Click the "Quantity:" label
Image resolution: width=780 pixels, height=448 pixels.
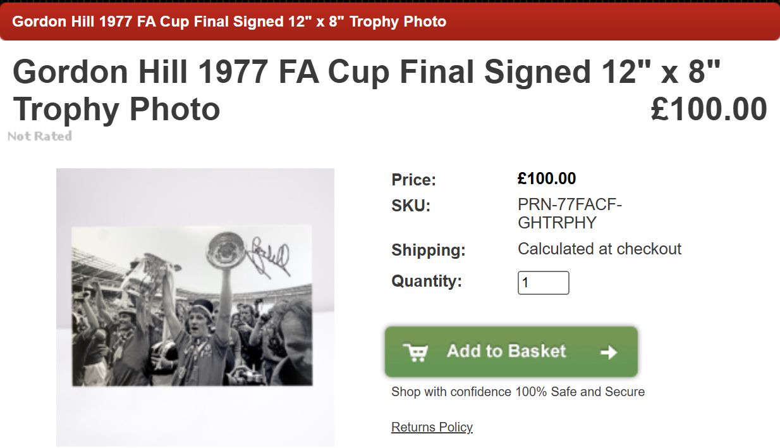pos(427,281)
